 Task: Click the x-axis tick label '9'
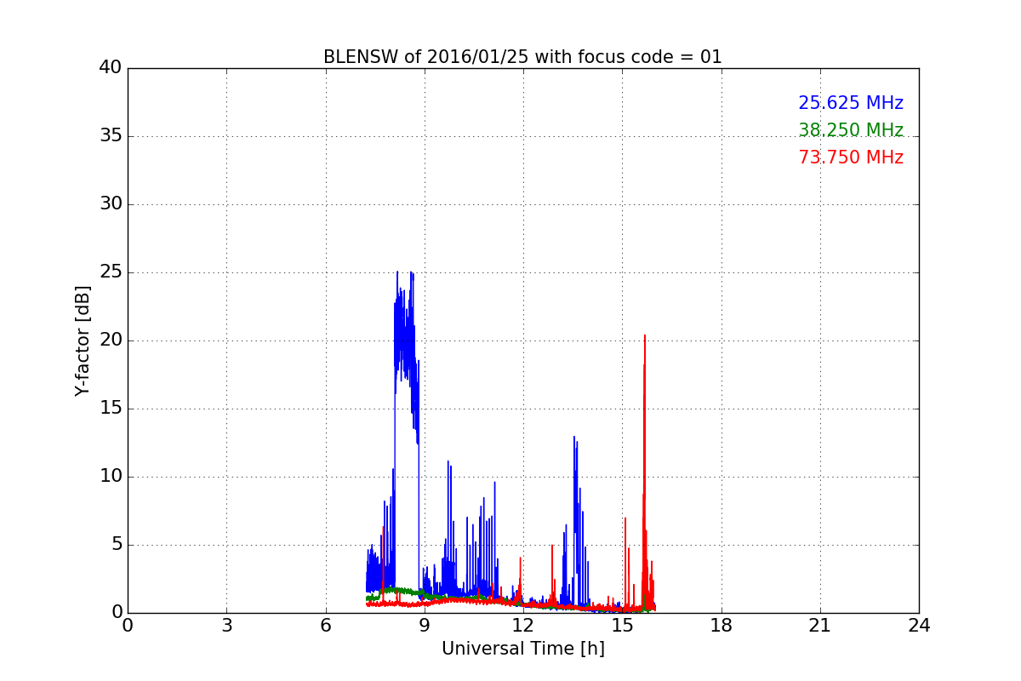pos(425,625)
